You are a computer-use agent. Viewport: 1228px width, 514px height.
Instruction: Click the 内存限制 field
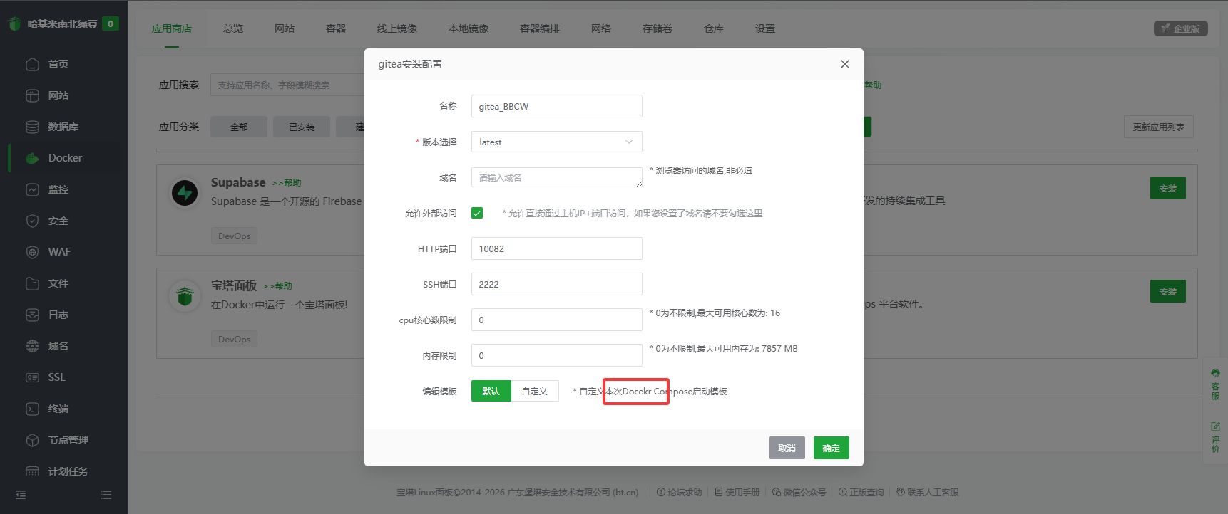tap(557, 355)
